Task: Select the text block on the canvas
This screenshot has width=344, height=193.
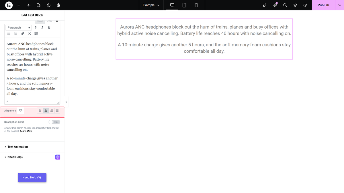Action: click(204, 39)
